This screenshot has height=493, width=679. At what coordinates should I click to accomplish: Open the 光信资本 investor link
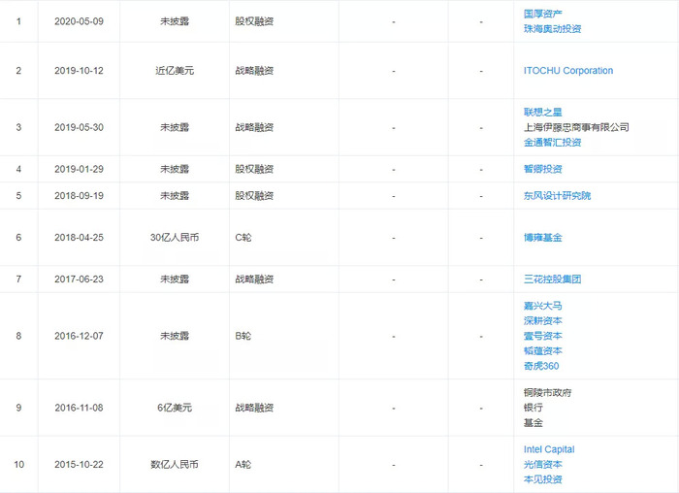pos(542,465)
